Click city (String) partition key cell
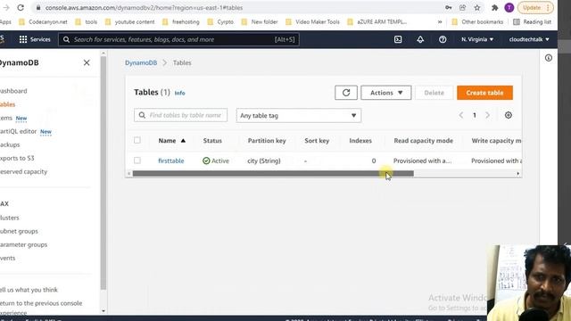 tap(264, 160)
